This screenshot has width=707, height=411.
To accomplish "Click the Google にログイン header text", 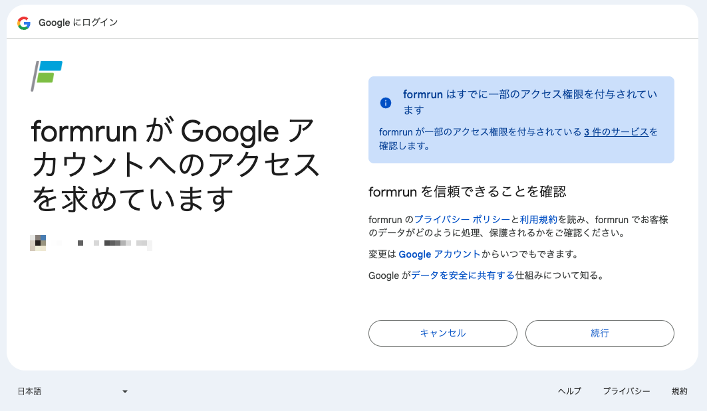I will [78, 23].
